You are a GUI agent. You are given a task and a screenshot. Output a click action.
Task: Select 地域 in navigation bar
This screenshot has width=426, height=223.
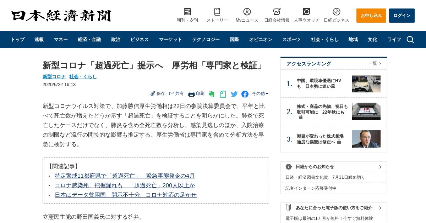pyautogui.click(x=353, y=40)
